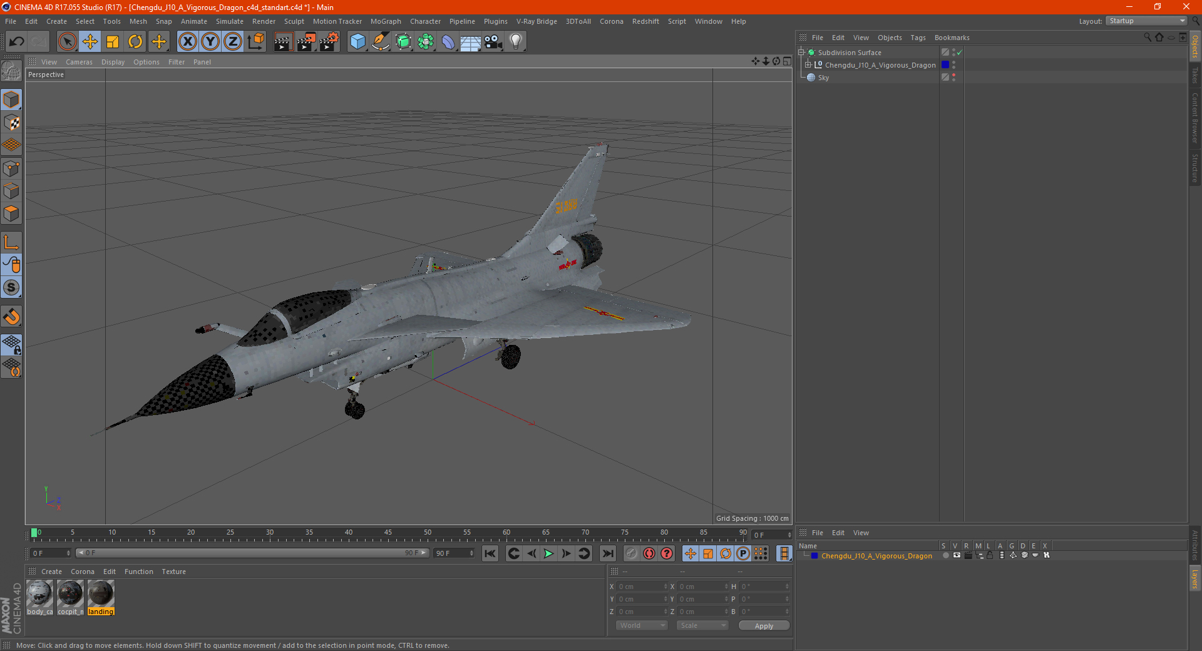Screen dimensions: 1202x651
Task: Toggle Z-axis lock
Action: point(233,42)
